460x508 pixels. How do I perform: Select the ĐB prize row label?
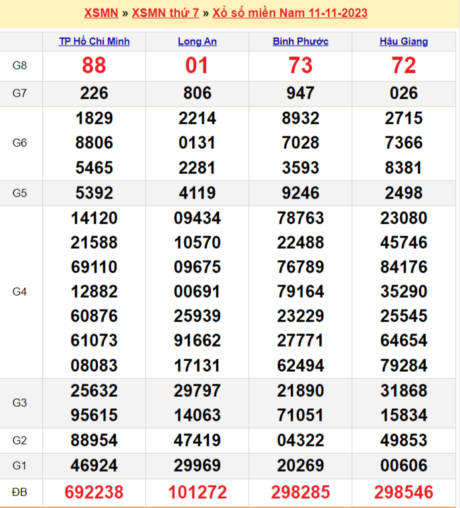(x=20, y=492)
